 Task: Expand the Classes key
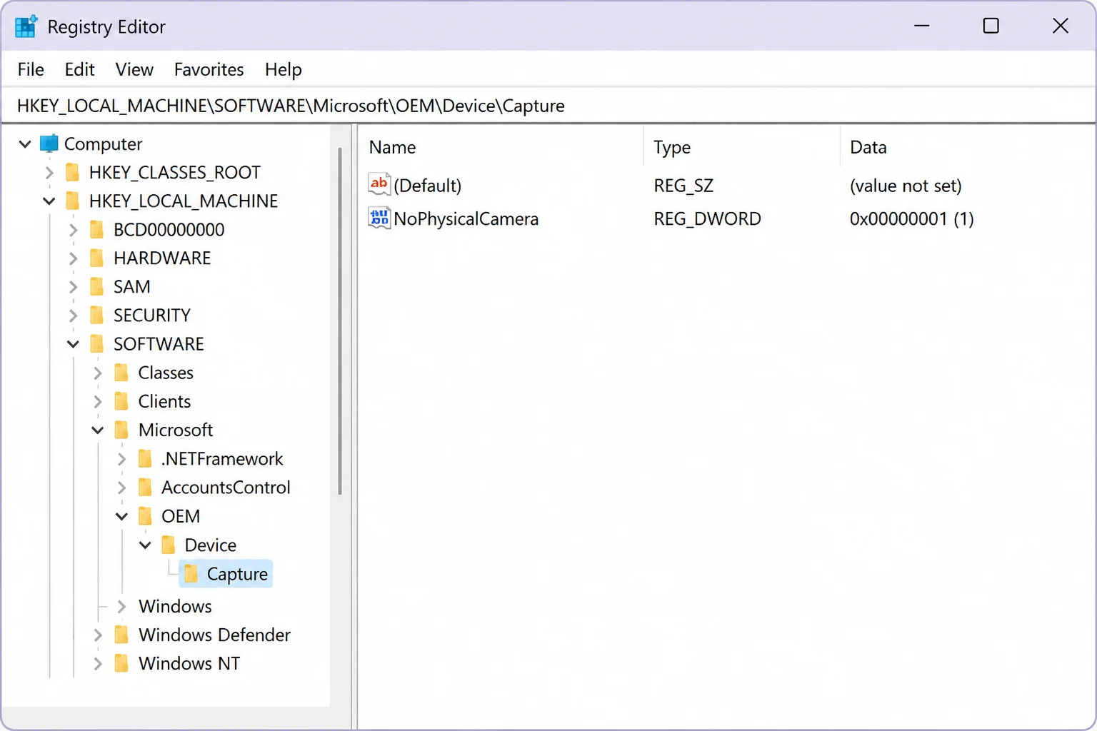[x=98, y=373]
